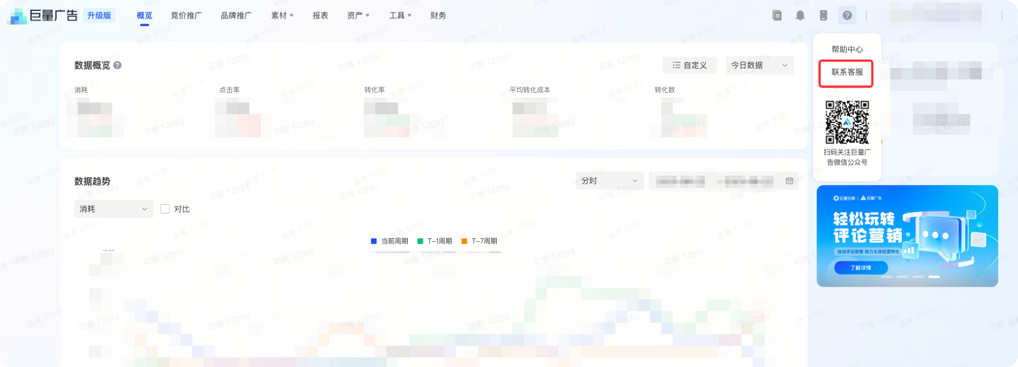
Task: Click info icon next to 数据概览
Action: 117,65
